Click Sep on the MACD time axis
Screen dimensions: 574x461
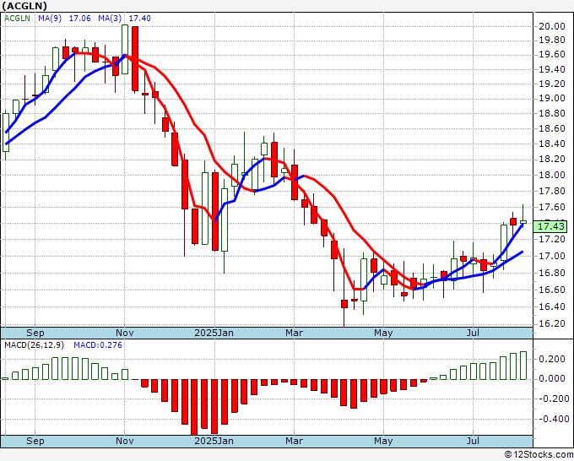[x=35, y=441]
